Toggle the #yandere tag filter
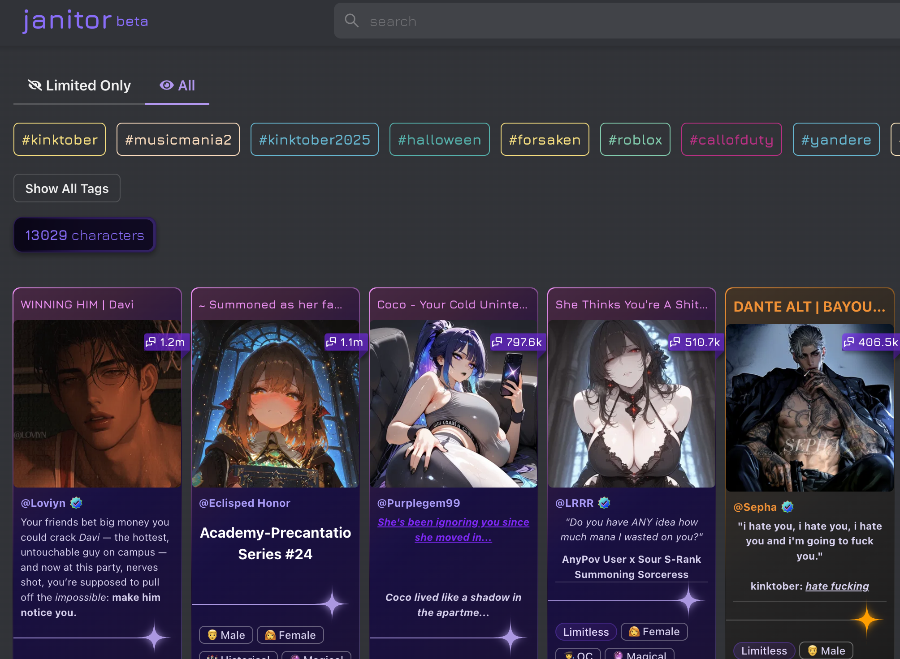The width and height of the screenshot is (900, 659). (836, 140)
